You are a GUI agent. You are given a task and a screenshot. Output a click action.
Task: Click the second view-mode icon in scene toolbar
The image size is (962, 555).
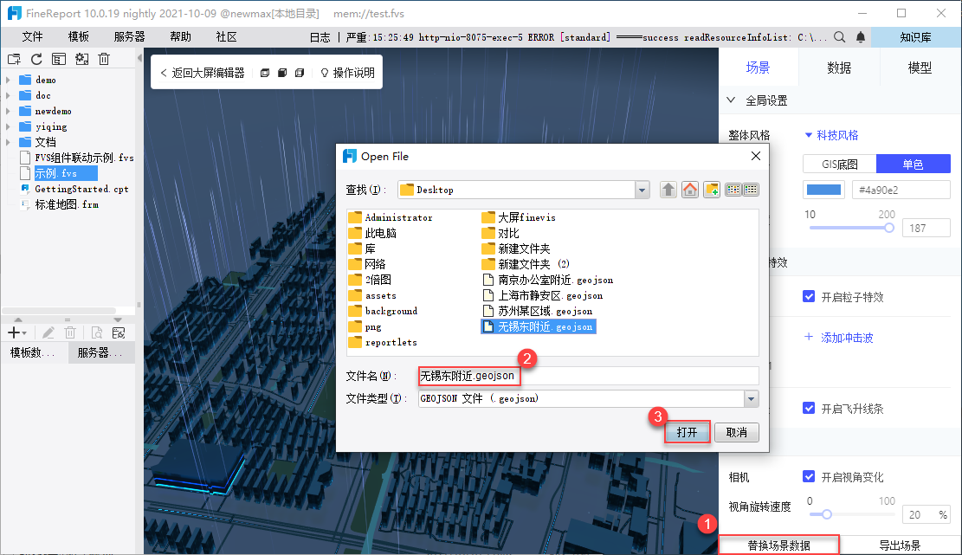pos(282,73)
